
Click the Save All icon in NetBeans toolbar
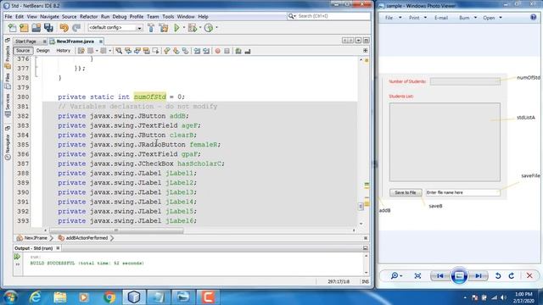tap(48, 28)
